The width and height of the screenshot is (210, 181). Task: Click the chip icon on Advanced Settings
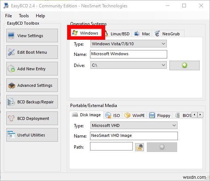(11, 86)
